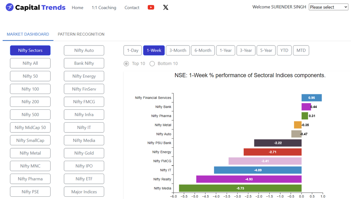Click the Nifty Gold button
The image size is (351, 199).
point(84,153)
